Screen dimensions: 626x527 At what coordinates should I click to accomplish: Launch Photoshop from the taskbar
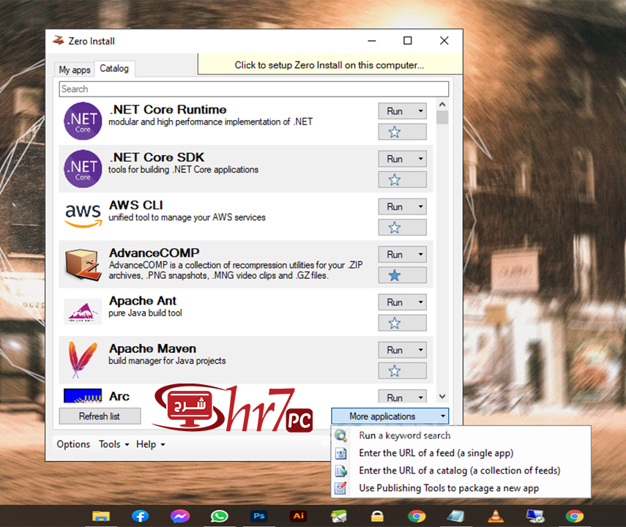[258, 516]
